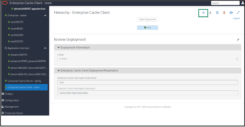
Task: Select sieb663209 in the sidebar
Action: (x=17, y=35)
